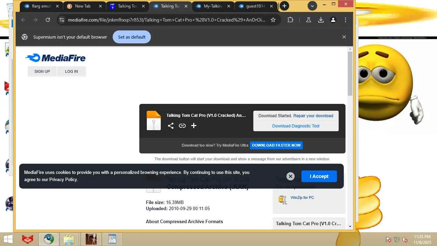Click the LOG IN button

[71, 71]
